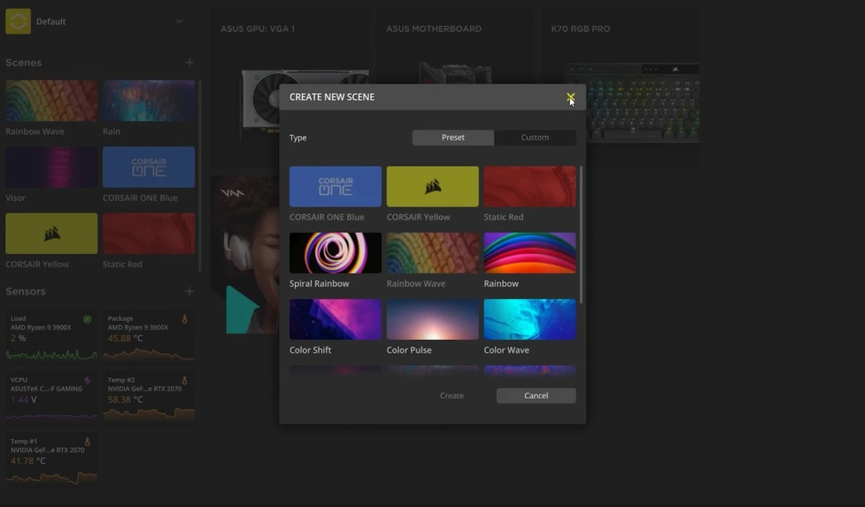Screen dimensions: 865x507
Task: Select the Color Wave preset
Action: point(530,319)
